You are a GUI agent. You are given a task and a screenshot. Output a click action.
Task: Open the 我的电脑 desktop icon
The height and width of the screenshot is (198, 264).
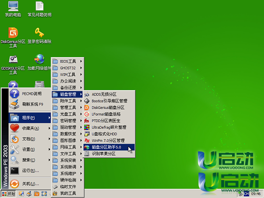(13, 9)
